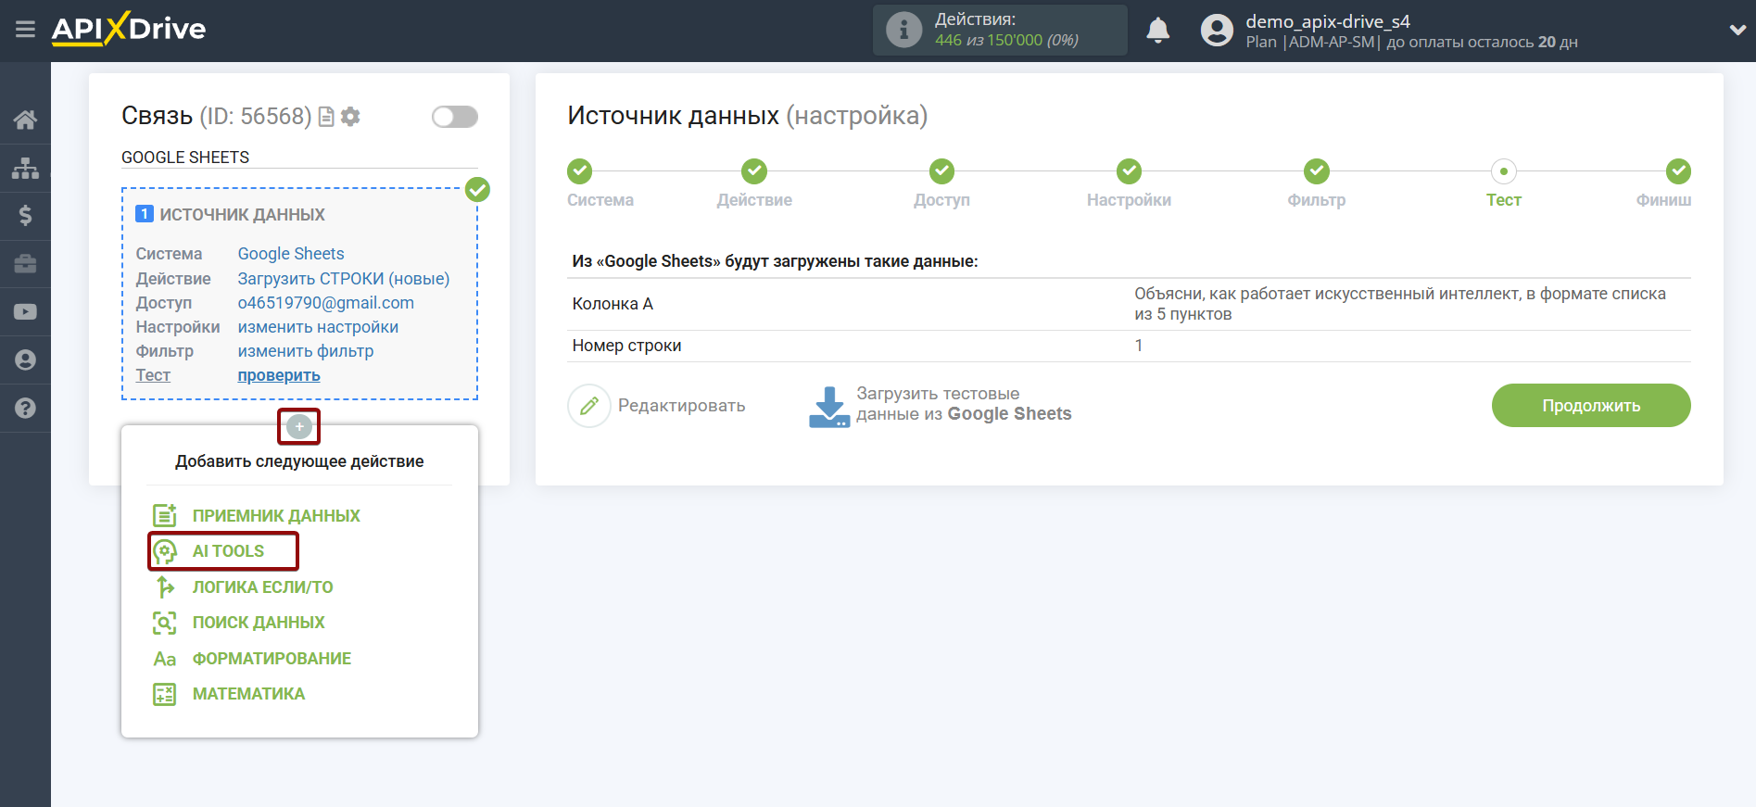Click проверить test link

tap(279, 375)
